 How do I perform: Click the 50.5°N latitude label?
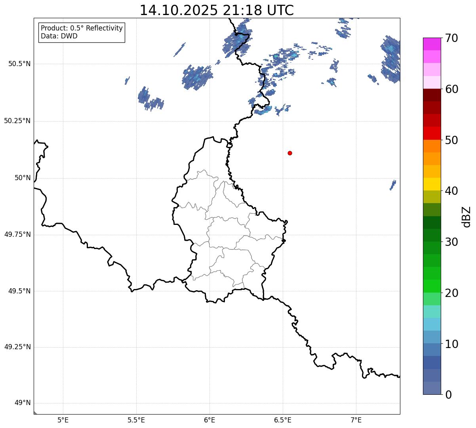[19, 64]
